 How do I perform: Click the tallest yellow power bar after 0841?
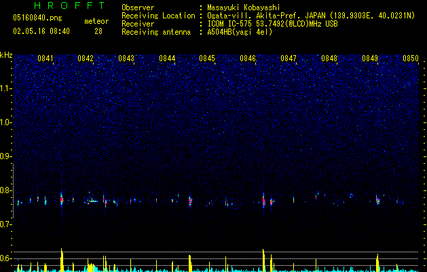coord(62,260)
